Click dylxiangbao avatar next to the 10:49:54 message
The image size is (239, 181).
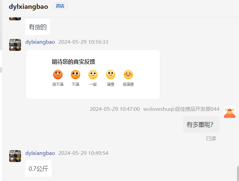tap(15, 156)
